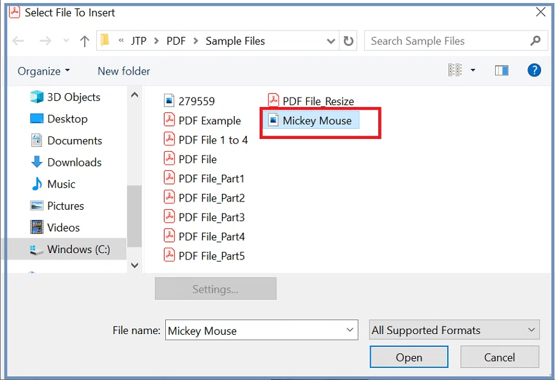
Task: Expand the chevron after PDF
Action: 195,41
